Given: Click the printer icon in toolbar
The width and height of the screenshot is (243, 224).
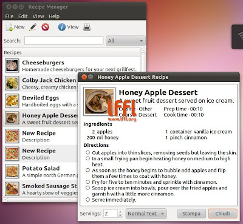Looking at the screenshot, I should [x=87, y=27].
